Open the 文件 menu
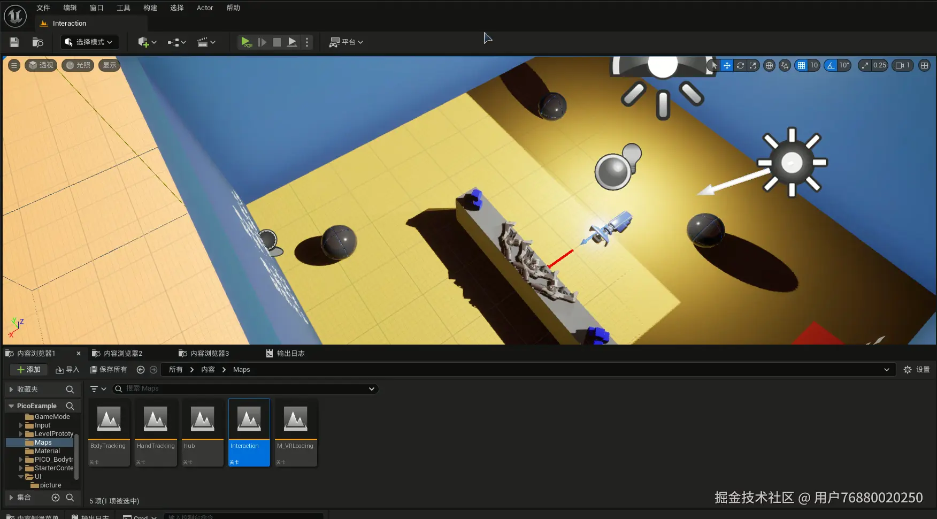 point(43,7)
